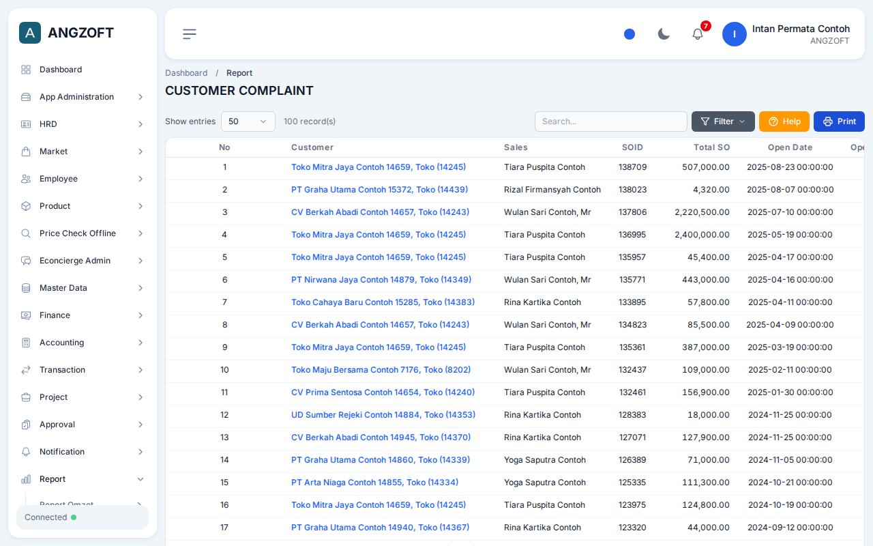Collapse the Report menu chevron
Viewport: 873px width, 546px height.
(x=140, y=479)
